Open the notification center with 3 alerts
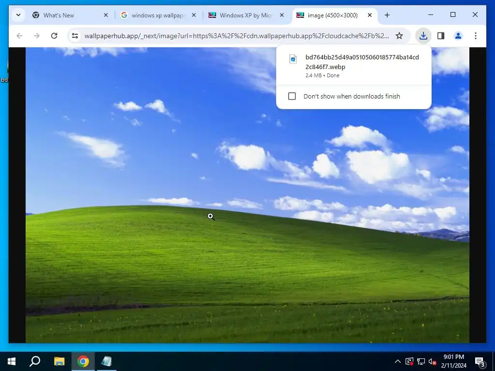 (x=480, y=361)
